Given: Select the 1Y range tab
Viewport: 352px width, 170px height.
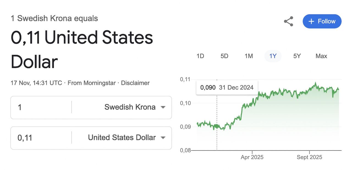Looking at the screenshot, I should pos(273,56).
